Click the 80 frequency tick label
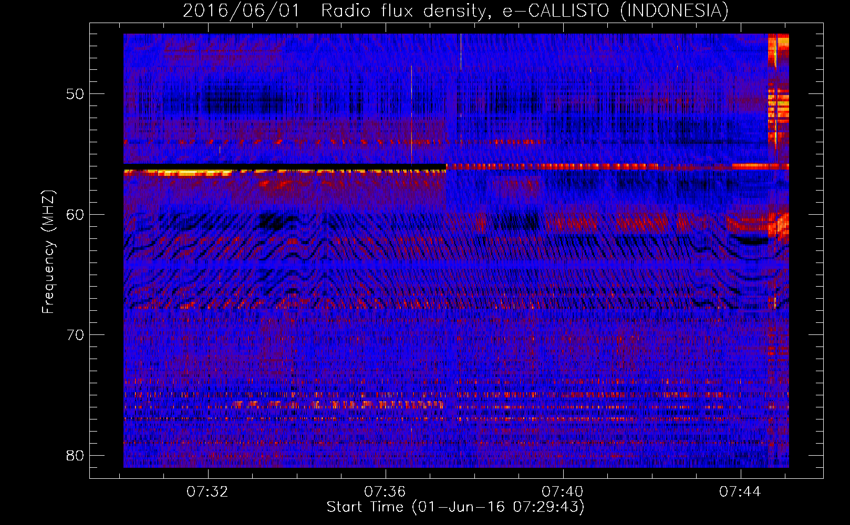Screen dimensions: 850x525 [x=75, y=455]
